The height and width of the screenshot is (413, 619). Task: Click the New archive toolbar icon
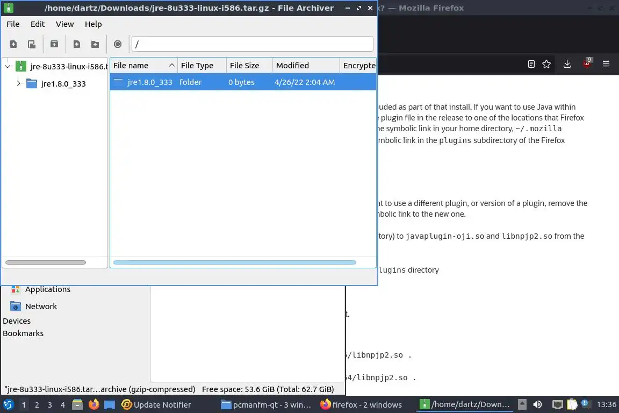pyautogui.click(x=13, y=44)
